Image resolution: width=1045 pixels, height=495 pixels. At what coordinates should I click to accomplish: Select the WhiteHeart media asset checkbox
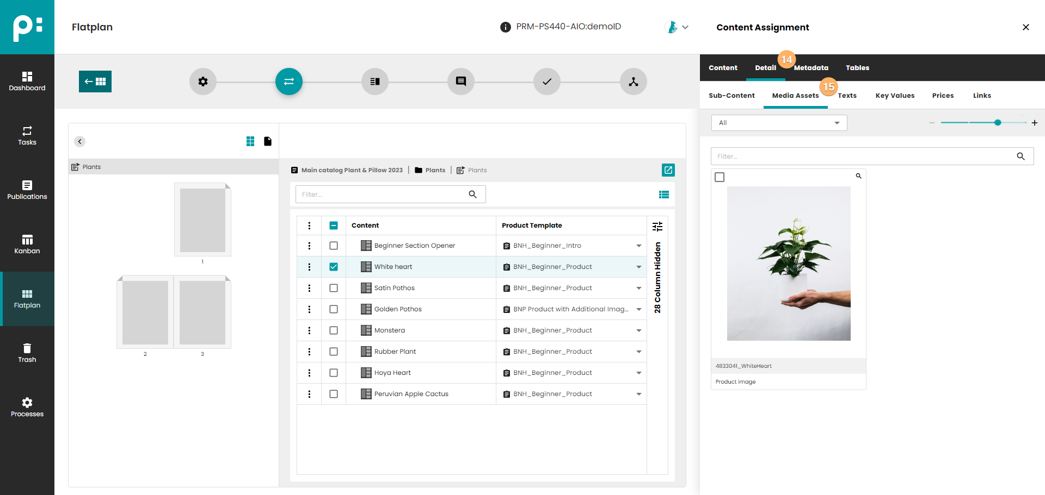point(720,177)
